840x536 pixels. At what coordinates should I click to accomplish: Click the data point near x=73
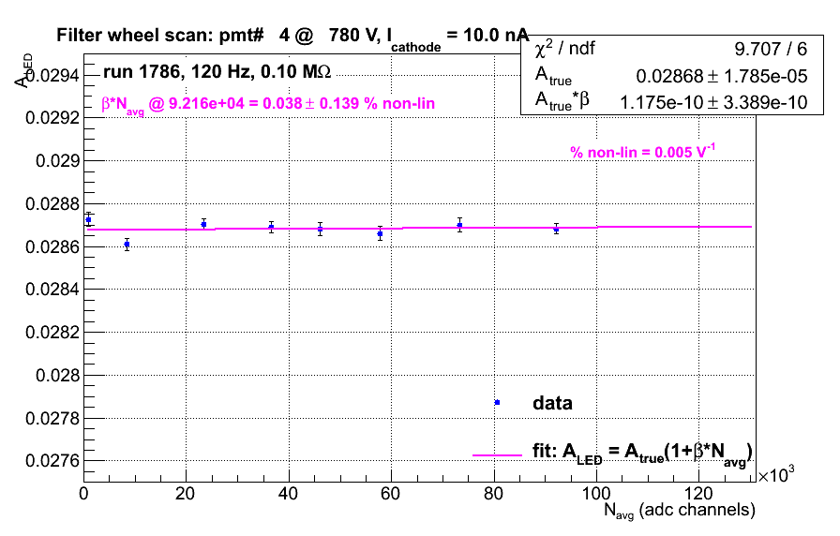(x=459, y=225)
